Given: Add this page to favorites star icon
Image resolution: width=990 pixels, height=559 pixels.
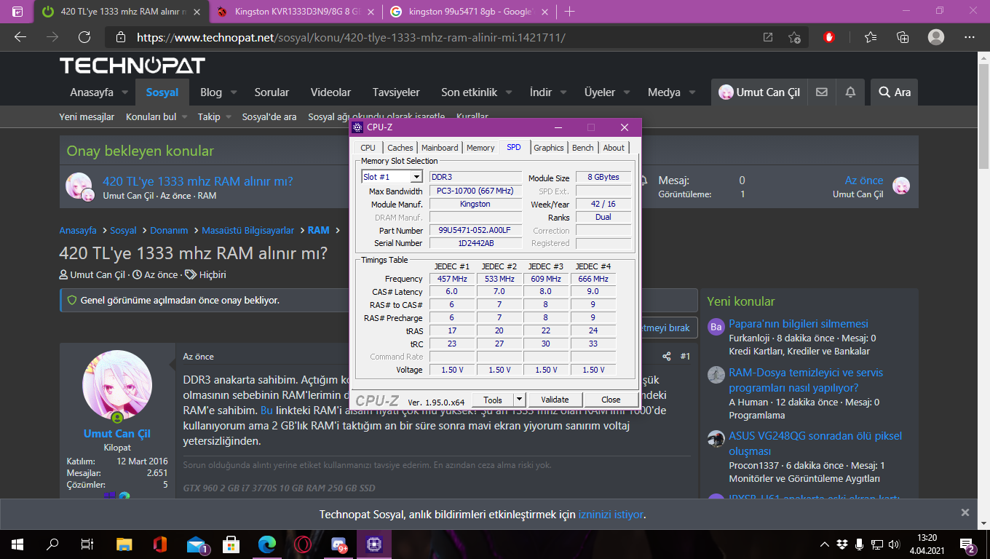Looking at the screenshot, I should 794,37.
